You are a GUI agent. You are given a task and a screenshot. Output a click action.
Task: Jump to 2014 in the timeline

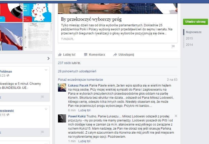(x=189, y=45)
